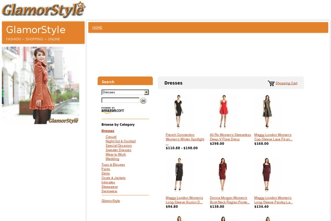Browse the Sleepwear category
This screenshot has height=221, width=331.
click(x=110, y=187)
